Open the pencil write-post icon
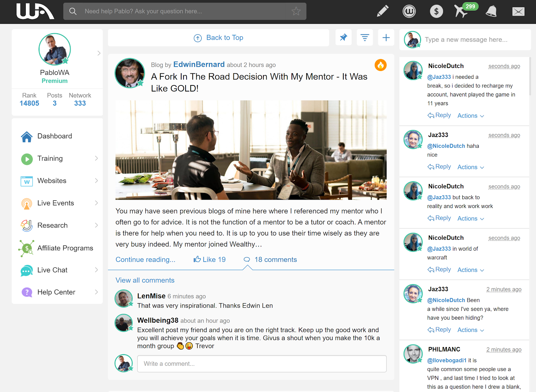 383,11
